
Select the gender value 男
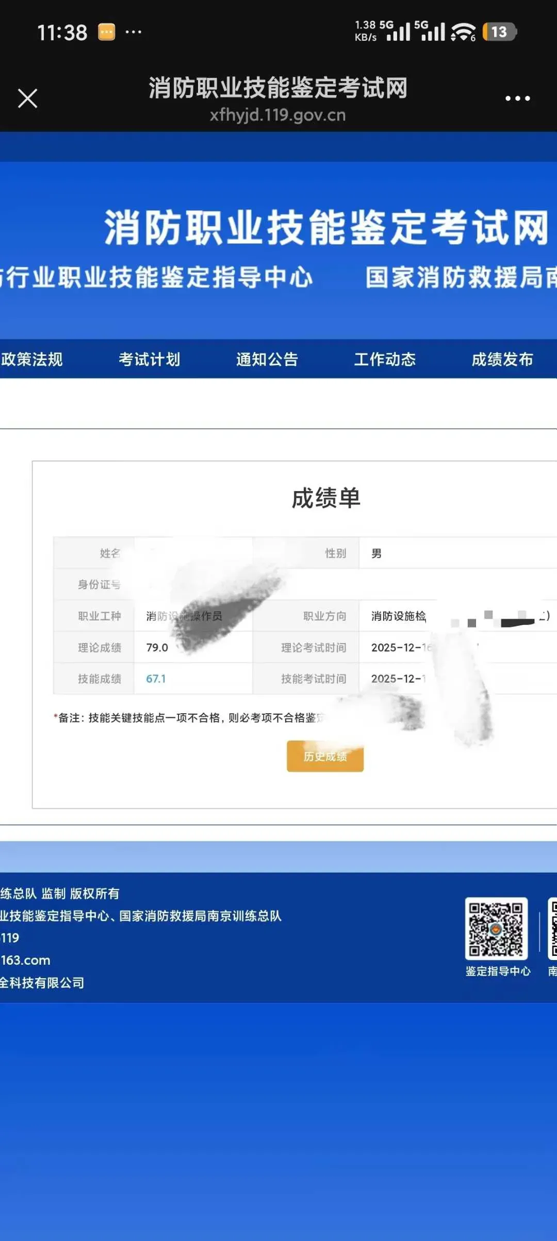pos(376,554)
